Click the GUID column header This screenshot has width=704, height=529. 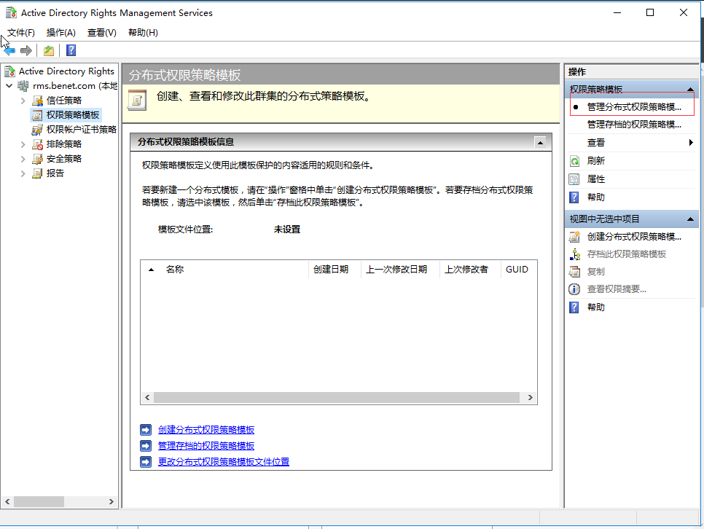click(x=519, y=270)
